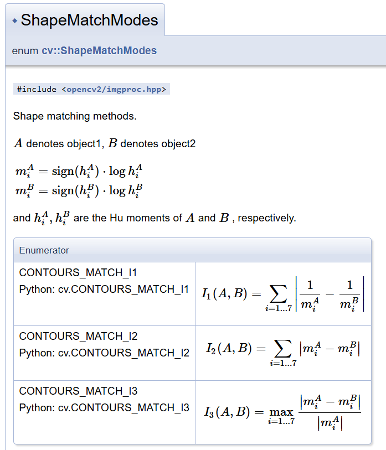
Task: Open the cv::ShapeMatchModes link
Action: click(x=99, y=50)
